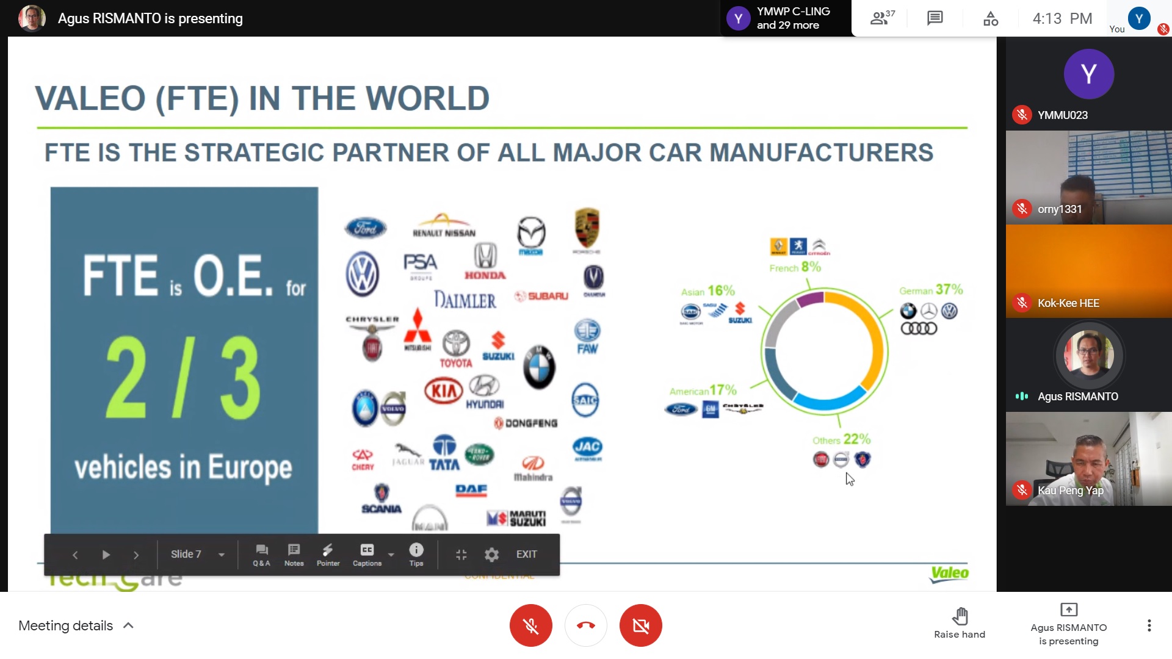Image resolution: width=1172 pixels, height=659 pixels.
Task: Click the brand-share donut chart on the slide
Action: point(824,351)
